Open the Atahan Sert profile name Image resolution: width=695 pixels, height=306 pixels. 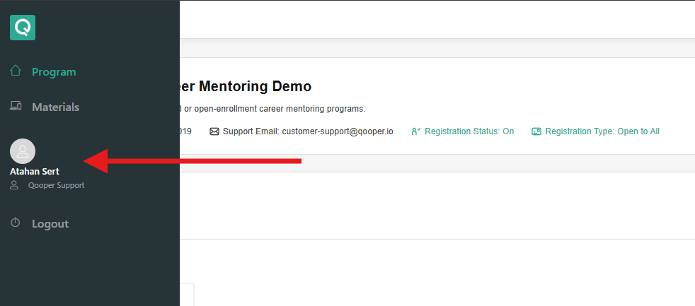(x=35, y=171)
